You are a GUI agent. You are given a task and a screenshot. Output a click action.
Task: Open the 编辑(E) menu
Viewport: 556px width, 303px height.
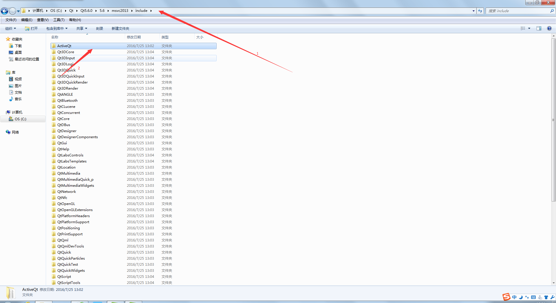[x=27, y=20]
